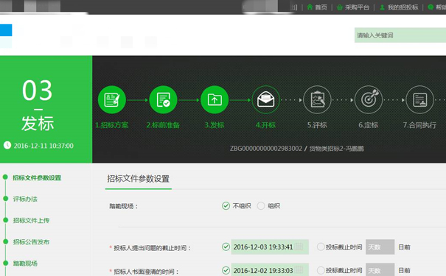Select the 不组织 radio option
446x276 pixels.
[x=226, y=205]
